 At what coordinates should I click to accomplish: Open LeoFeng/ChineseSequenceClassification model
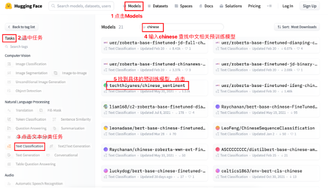pyautogui.click(x=266, y=131)
